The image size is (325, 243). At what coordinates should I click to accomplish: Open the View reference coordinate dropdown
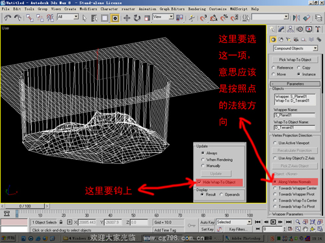click(163, 17)
